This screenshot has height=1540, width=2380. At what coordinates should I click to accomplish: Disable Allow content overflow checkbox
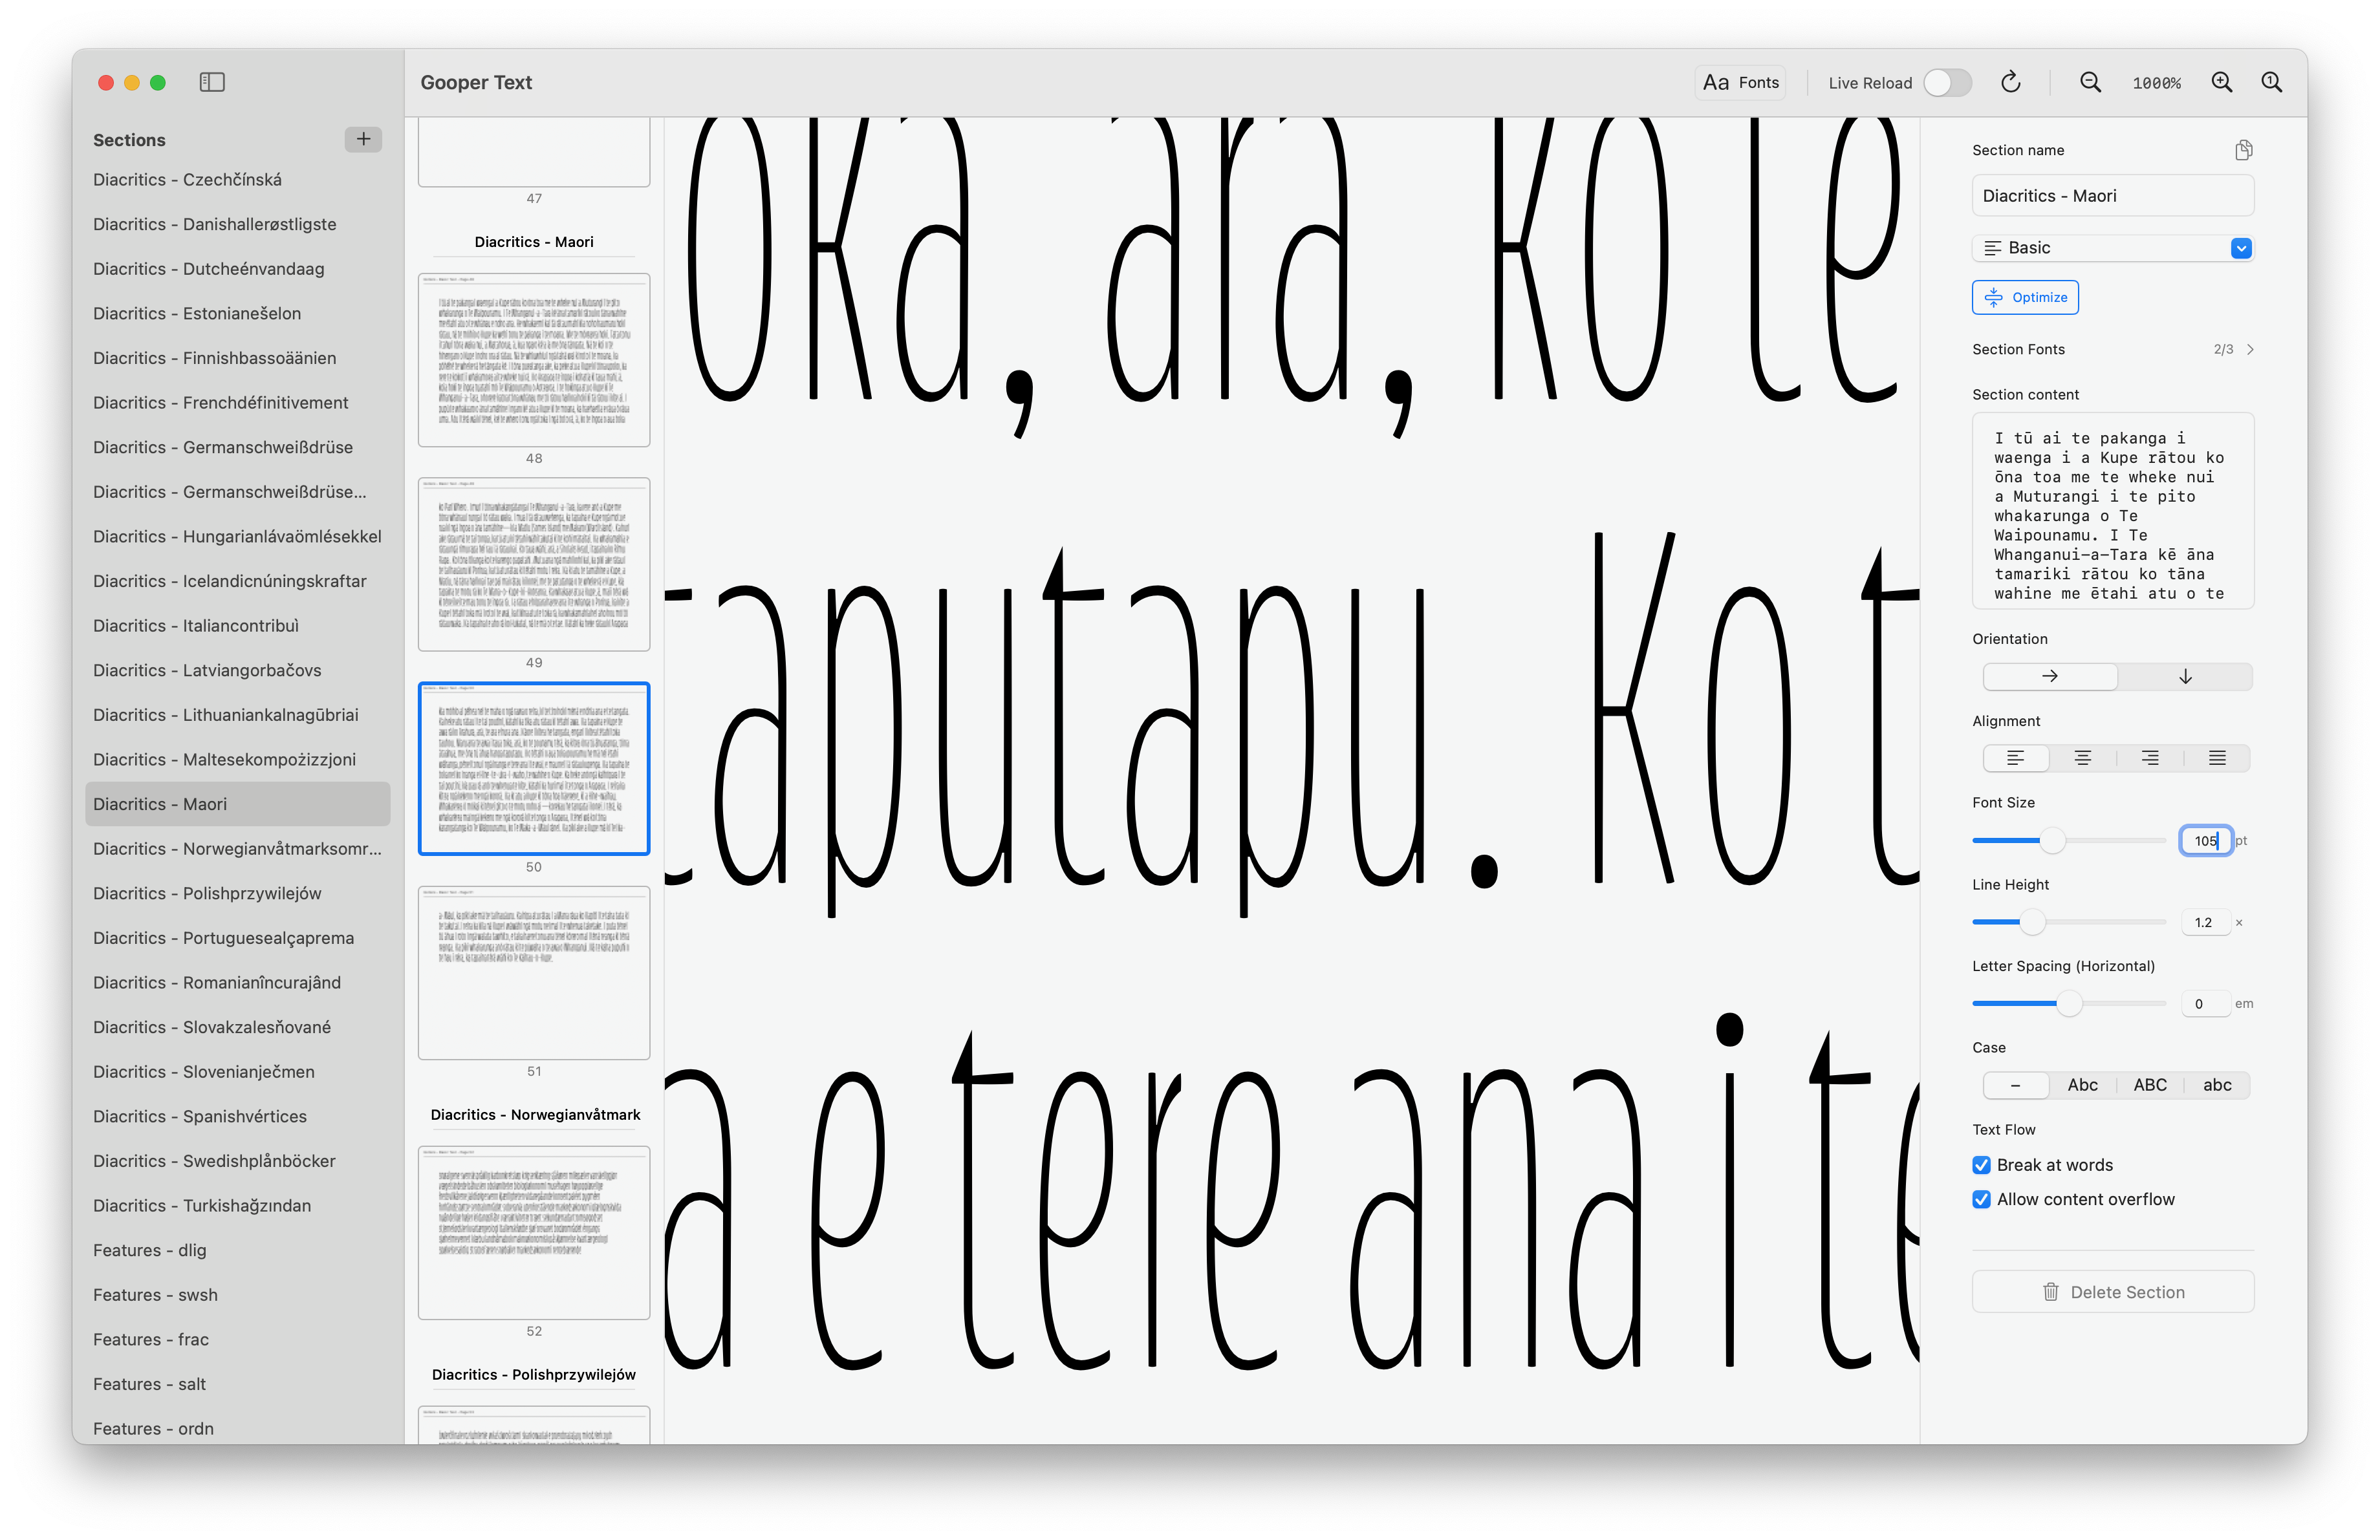coord(1981,1199)
